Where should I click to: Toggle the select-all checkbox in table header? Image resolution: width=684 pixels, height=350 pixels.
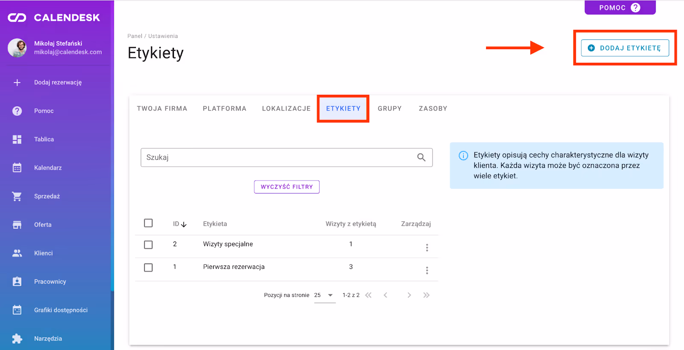(x=148, y=223)
